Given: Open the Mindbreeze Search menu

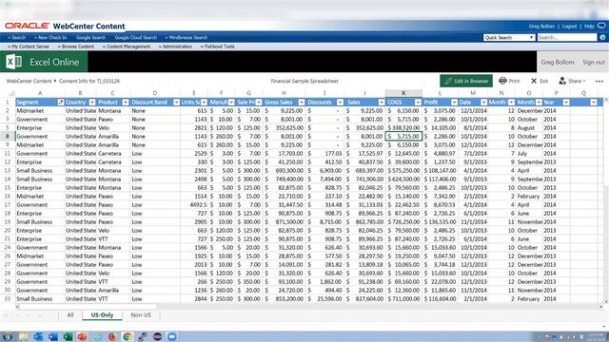Looking at the screenshot, I should click(187, 37).
